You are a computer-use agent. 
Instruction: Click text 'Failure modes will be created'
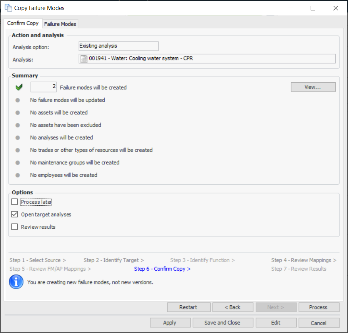[x=93, y=88]
